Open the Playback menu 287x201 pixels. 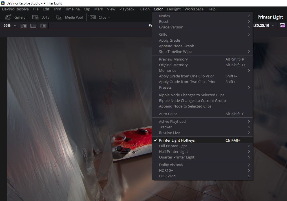(x=127, y=9)
